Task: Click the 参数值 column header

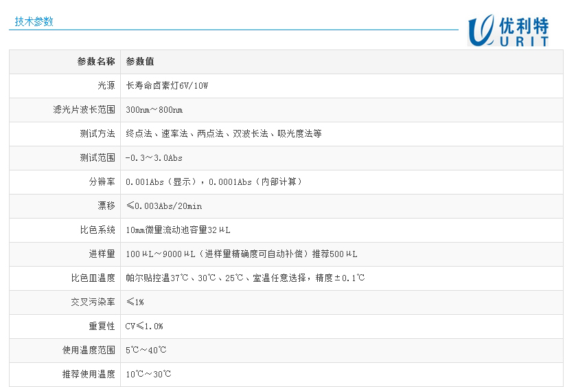Action: (x=140, y=62)
